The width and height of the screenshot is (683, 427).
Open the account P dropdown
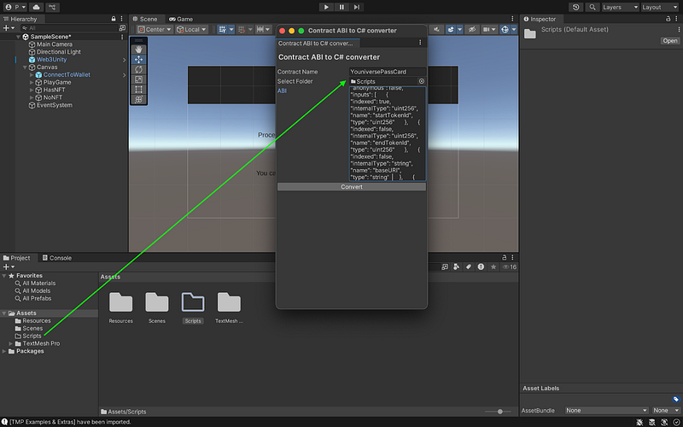[15, 7]
